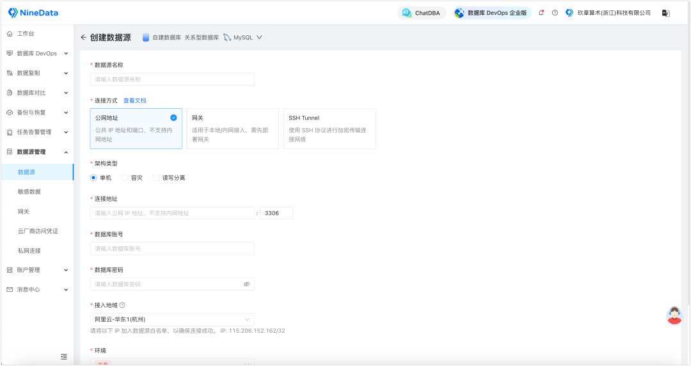Viewport: 691px width, 366px height.
Task: Open the 查看文档 link
Action: tap(135, 100)
